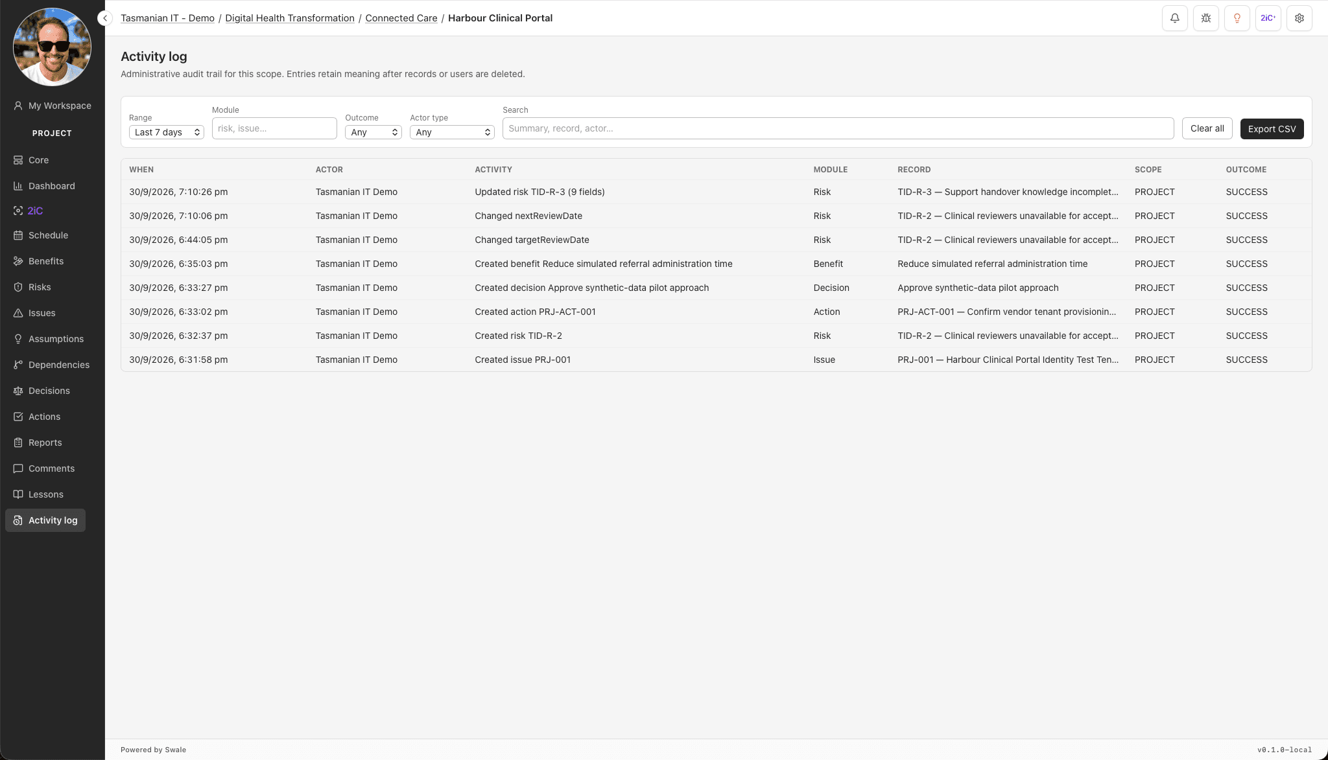Open the Reports section

[38, 443]
